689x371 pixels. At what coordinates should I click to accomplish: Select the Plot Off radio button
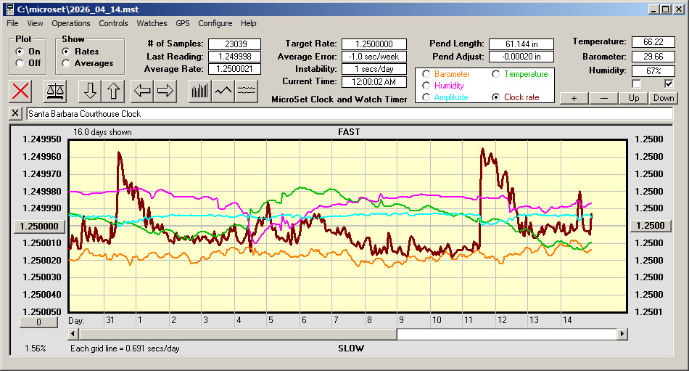(20, 63)
